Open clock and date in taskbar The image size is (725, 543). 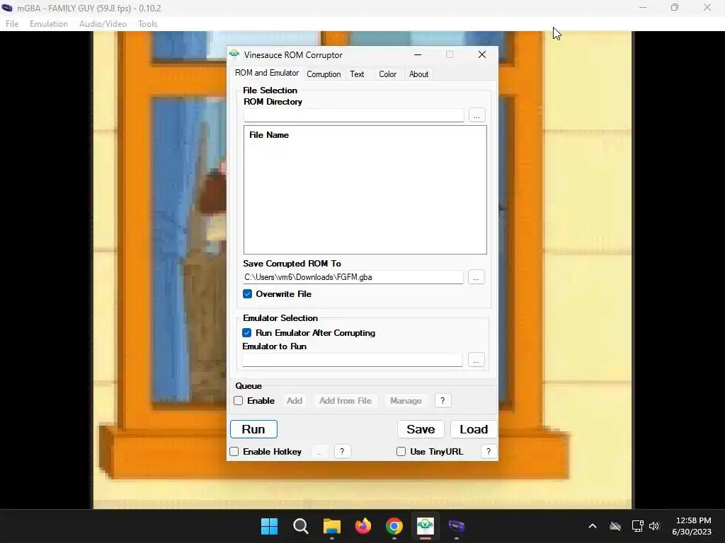tap(692, 526)
